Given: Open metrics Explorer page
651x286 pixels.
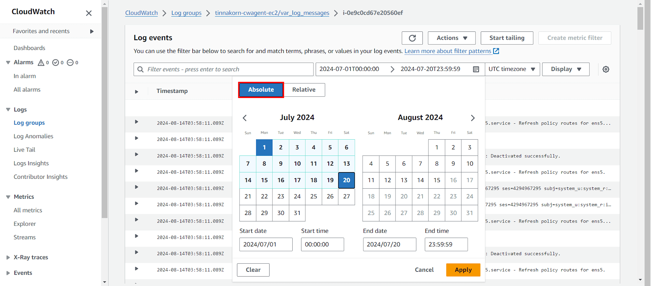Looking at the screenshot, I should pyautogui.click(x=25, y=224).
